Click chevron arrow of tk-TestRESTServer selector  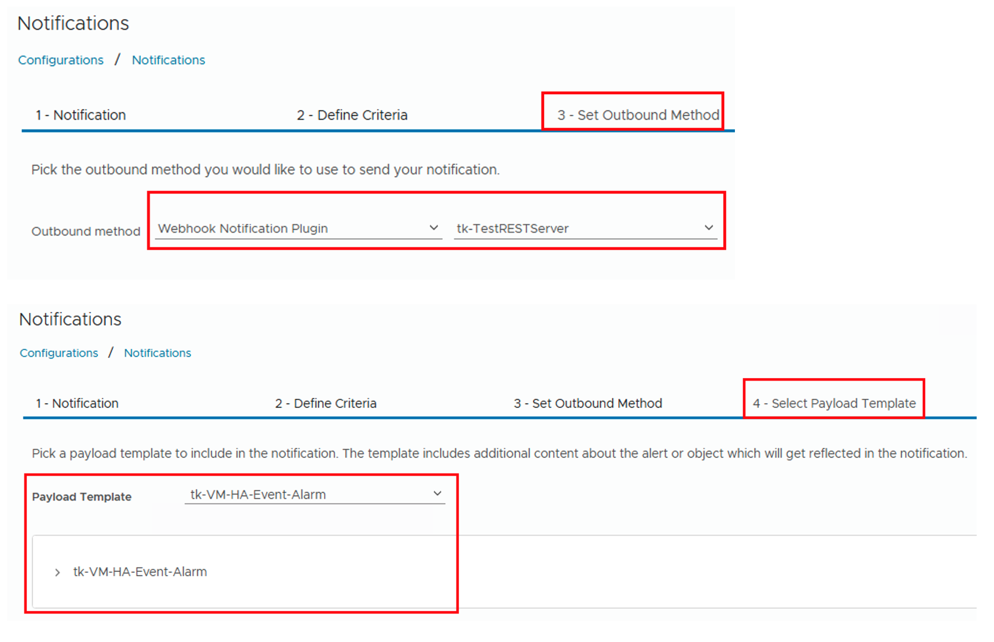(x=708, y=228)
